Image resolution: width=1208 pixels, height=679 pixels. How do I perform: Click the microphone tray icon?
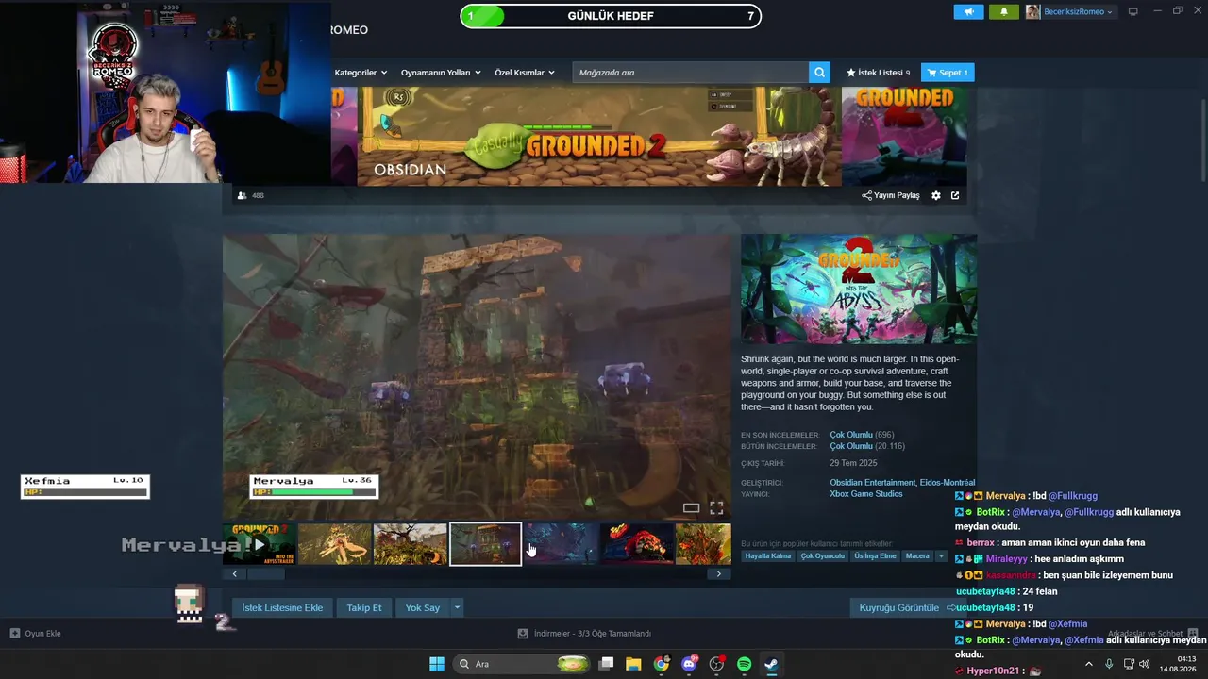1109,664
